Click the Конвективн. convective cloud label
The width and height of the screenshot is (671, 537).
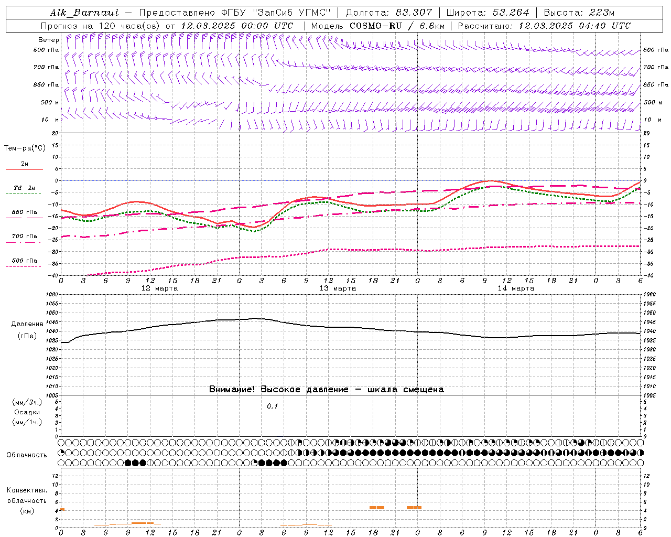click(x=27, y=490)
